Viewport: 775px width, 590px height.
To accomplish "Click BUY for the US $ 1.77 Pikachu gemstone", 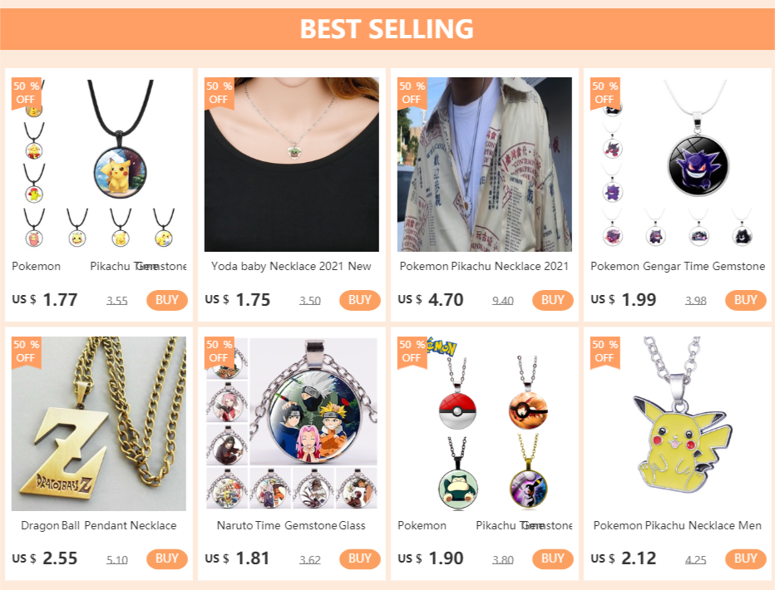I will click(x=166, y=300).
